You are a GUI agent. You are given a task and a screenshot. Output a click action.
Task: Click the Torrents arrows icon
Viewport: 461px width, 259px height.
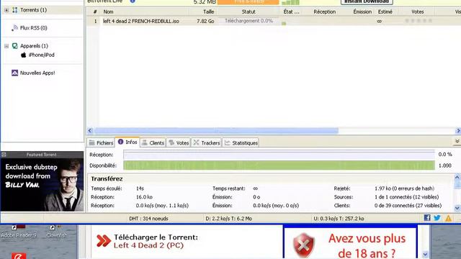tap(14, 10)
